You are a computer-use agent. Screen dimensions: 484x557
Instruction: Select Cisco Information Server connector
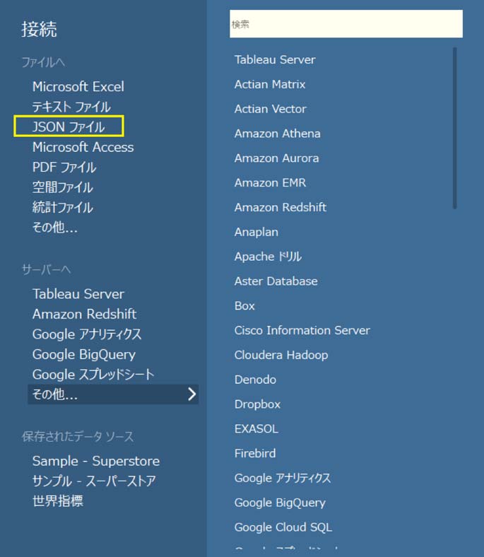pyautogui.click(x=302, y=330)
